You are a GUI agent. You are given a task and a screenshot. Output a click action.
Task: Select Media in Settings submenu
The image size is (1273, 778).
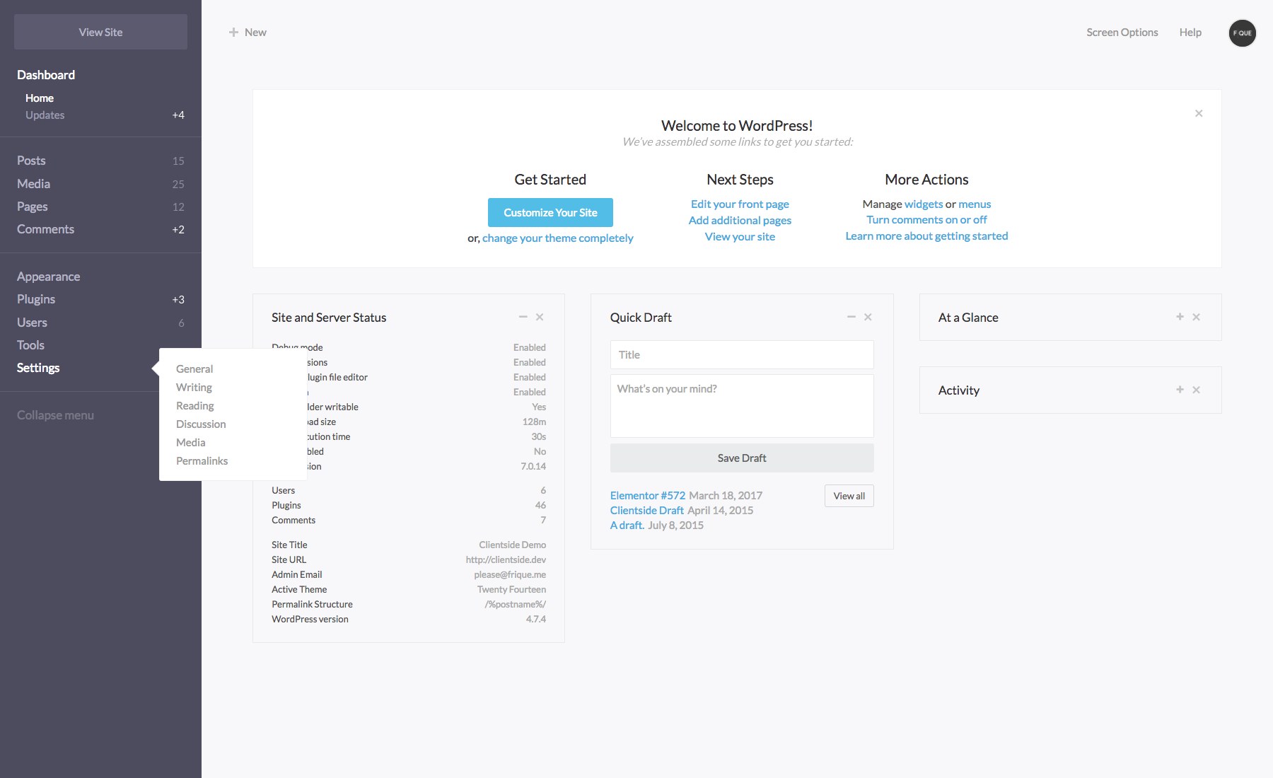coord(191,443)
